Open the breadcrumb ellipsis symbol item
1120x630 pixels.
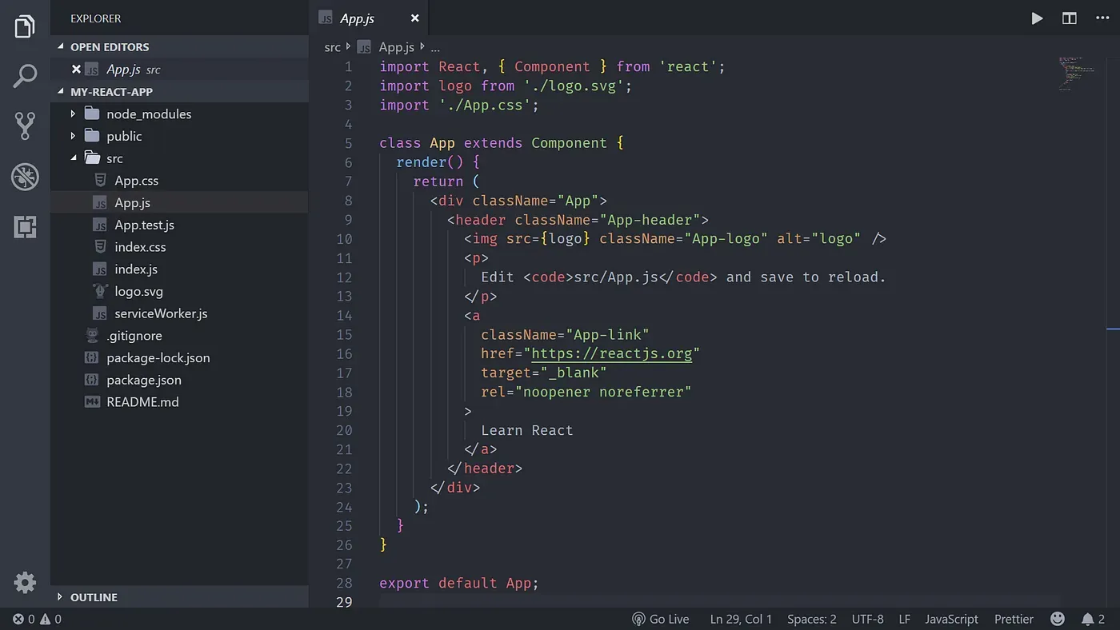[x=435, y=47]
